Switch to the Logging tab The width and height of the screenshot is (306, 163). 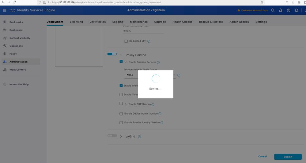(118, 22)
